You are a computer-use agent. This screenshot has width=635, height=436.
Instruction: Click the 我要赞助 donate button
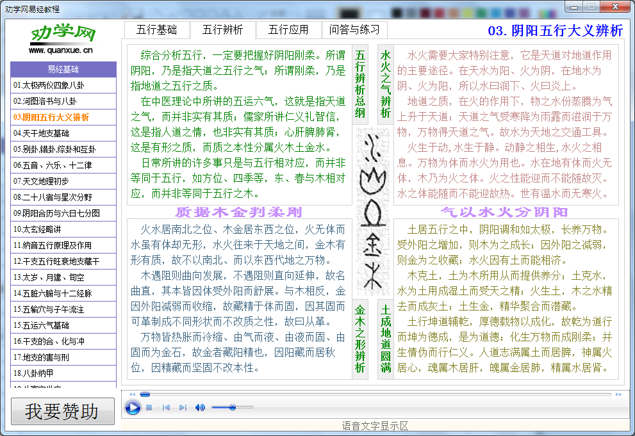[62, 412]
